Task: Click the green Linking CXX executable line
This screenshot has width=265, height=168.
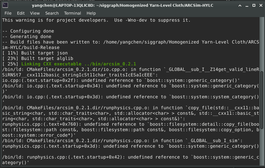Action: click(x=78, y=64)
